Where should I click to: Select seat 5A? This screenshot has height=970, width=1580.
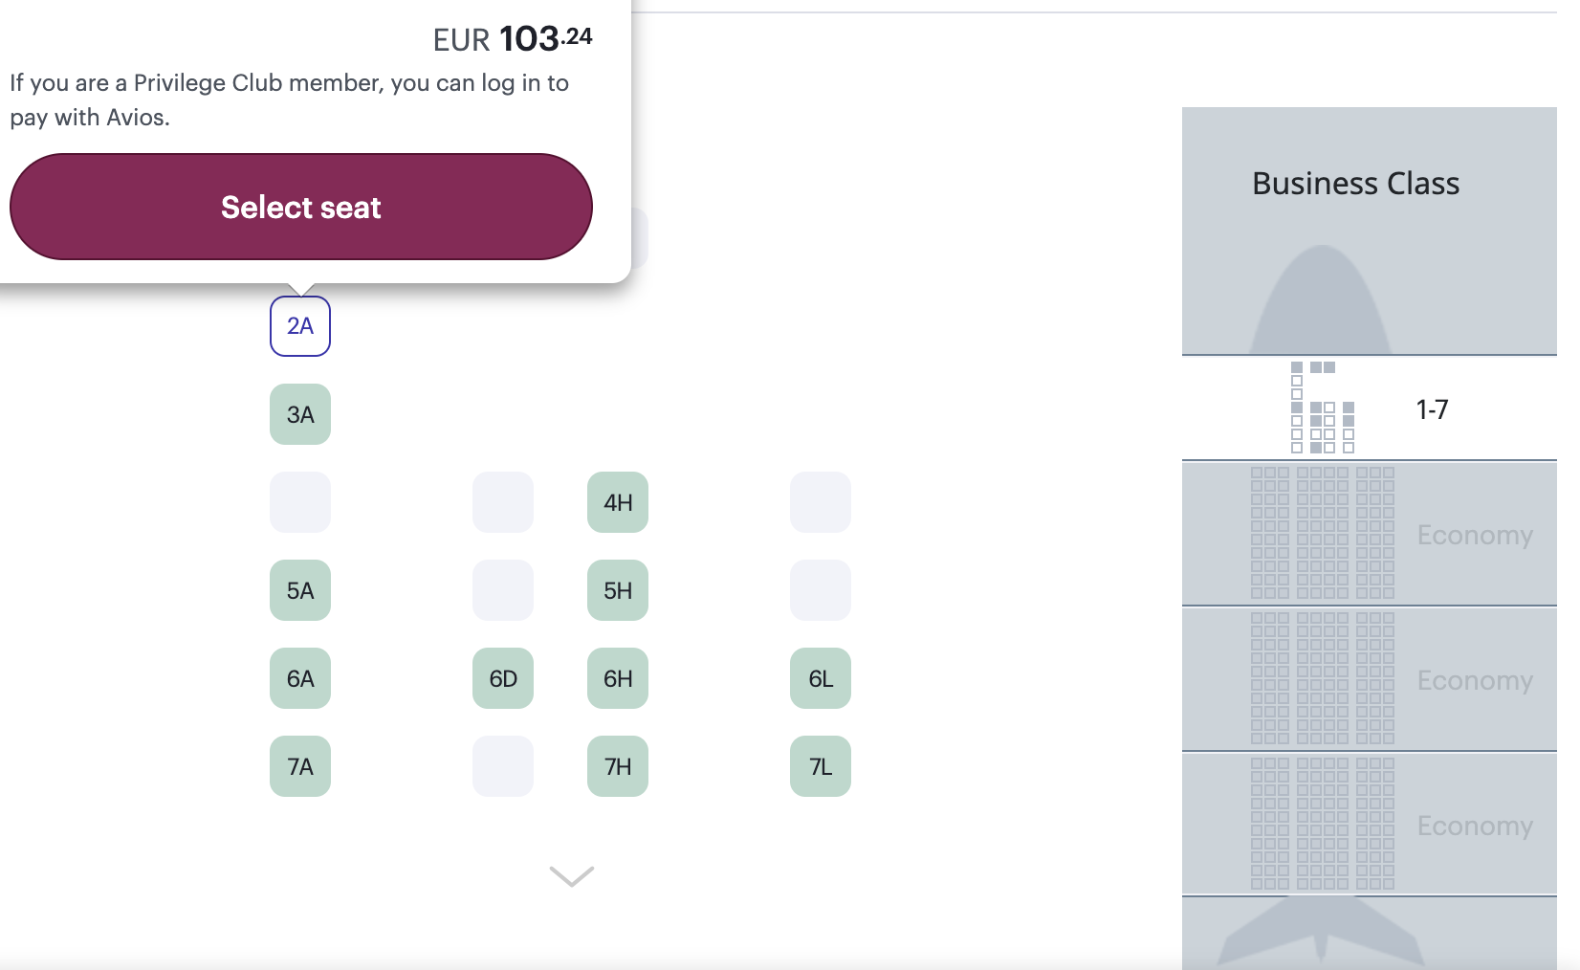(x=300, y=590)
